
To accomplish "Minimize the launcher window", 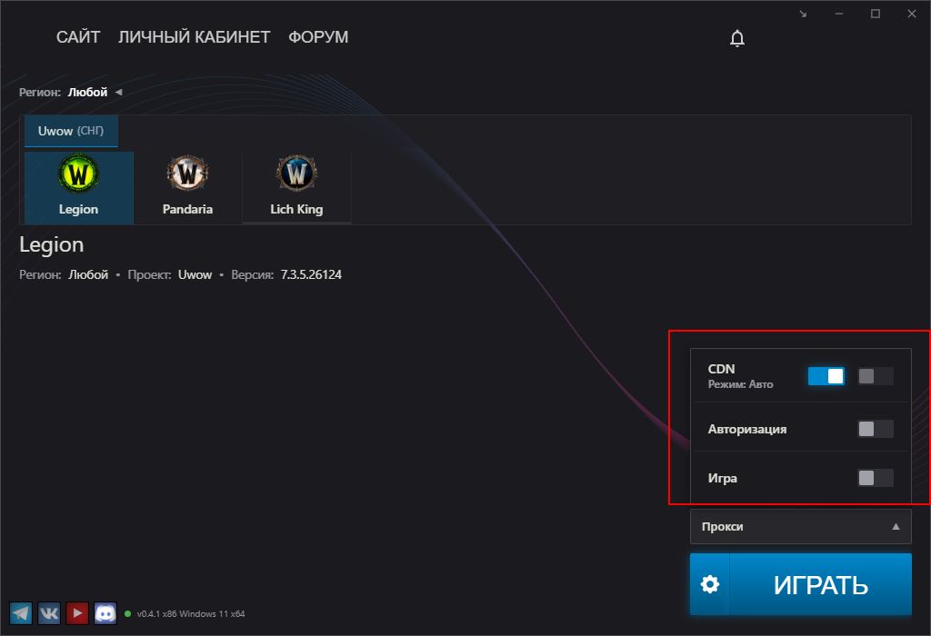I will point(839,14).
